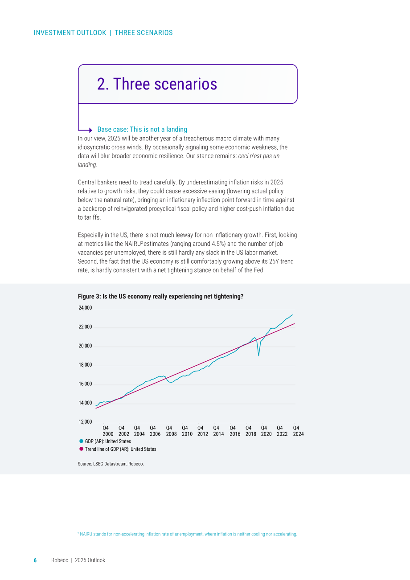Click the 24,000 y-axis label
This screenshot has height=580, width=410.
coord(85,308)
